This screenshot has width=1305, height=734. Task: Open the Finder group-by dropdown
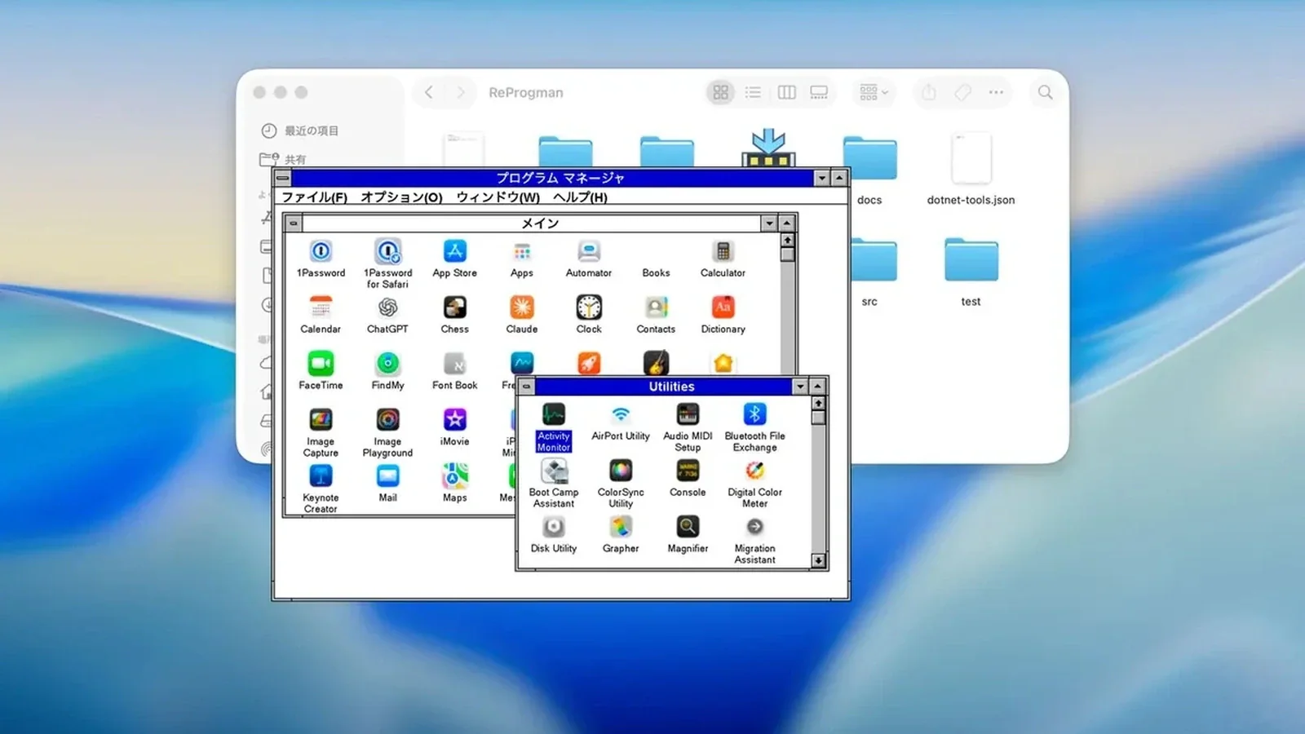[874, 92]
